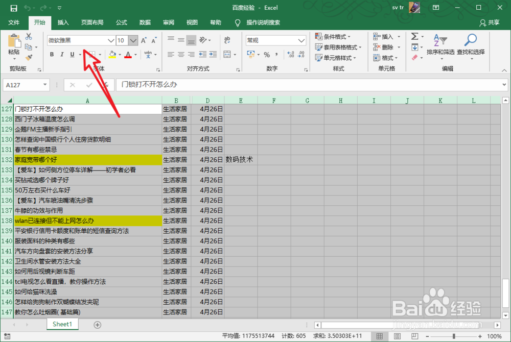This screenshot has width=511, height=342.
Task: Toggle align left
Action: (171, 54)
